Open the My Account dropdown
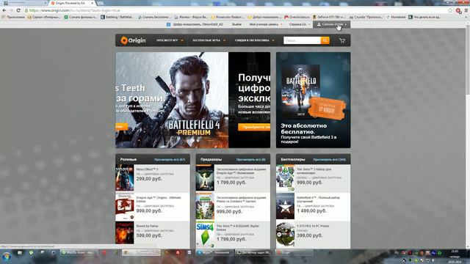470x264 pixels. point(266,24)
